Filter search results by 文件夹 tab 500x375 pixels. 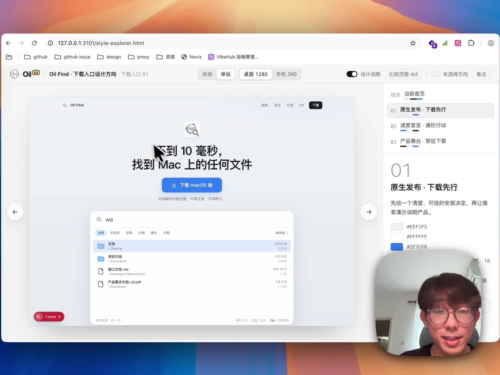(115, 233)
